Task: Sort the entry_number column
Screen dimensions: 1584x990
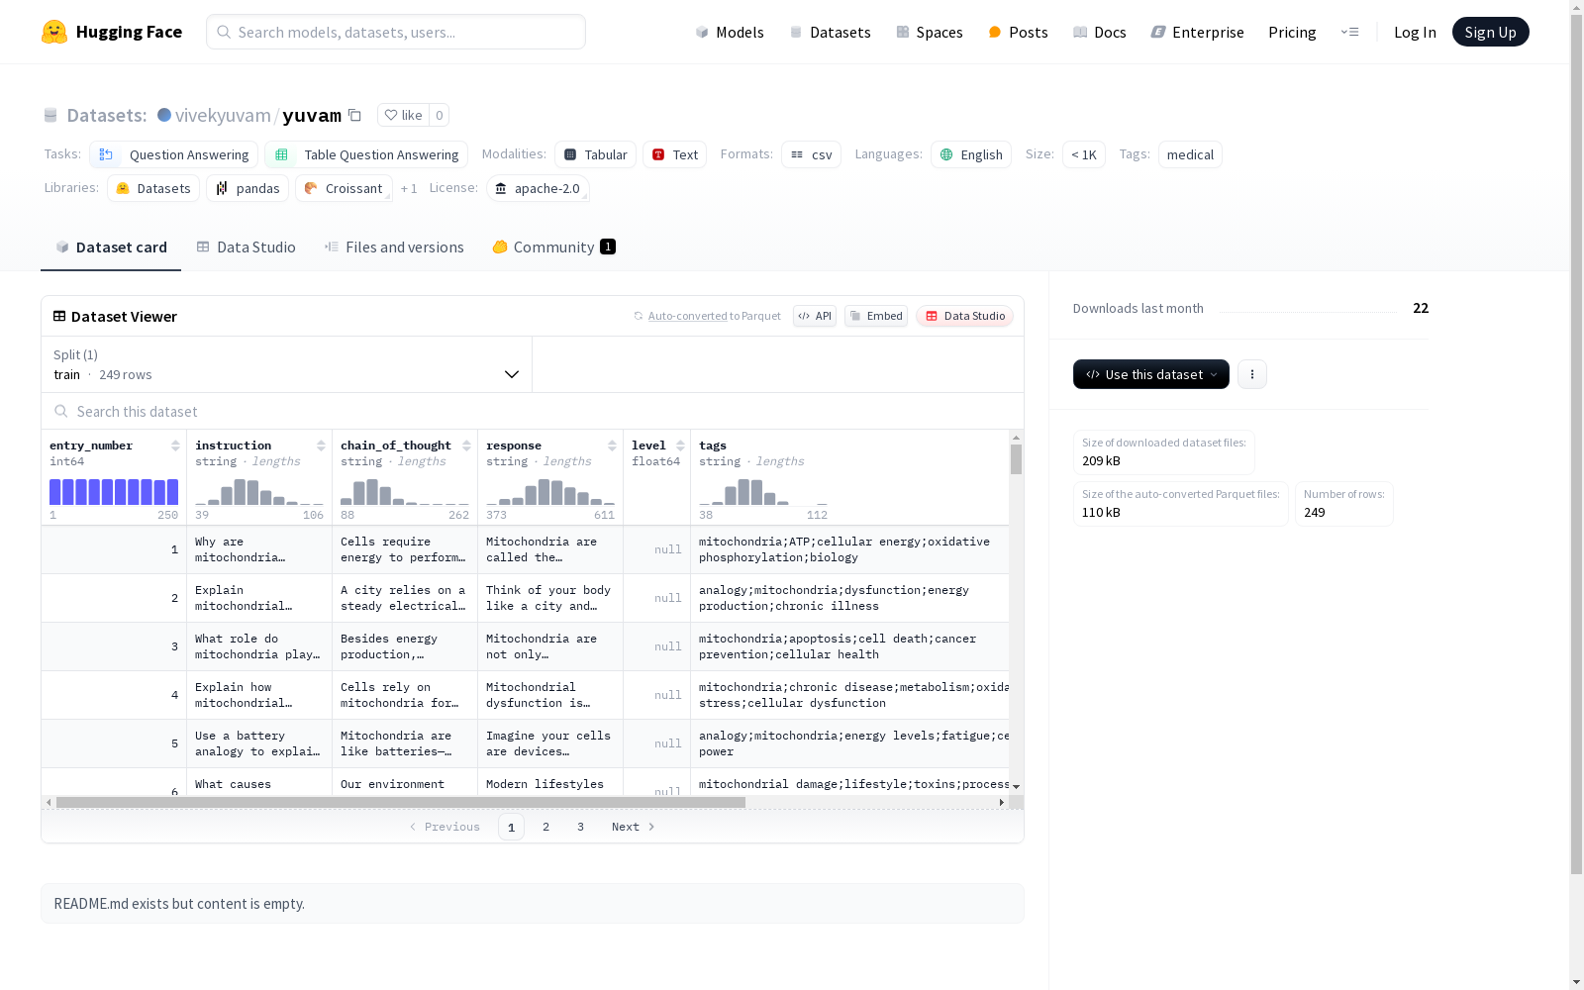Action: 175,445
